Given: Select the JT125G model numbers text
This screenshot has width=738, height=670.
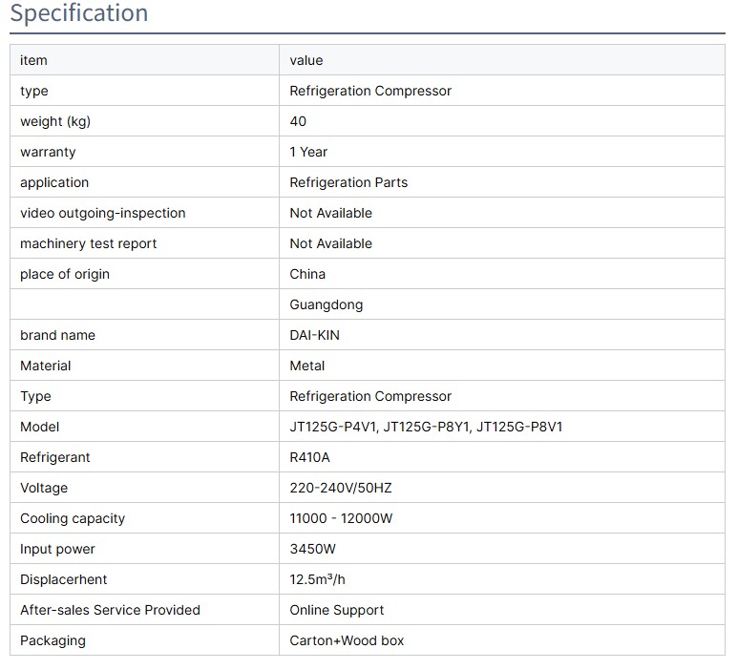Looking at the screenshot, I should coord(426,427).
